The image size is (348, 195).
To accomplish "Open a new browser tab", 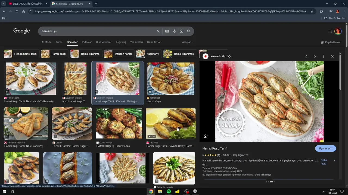I will click(96, 4).
